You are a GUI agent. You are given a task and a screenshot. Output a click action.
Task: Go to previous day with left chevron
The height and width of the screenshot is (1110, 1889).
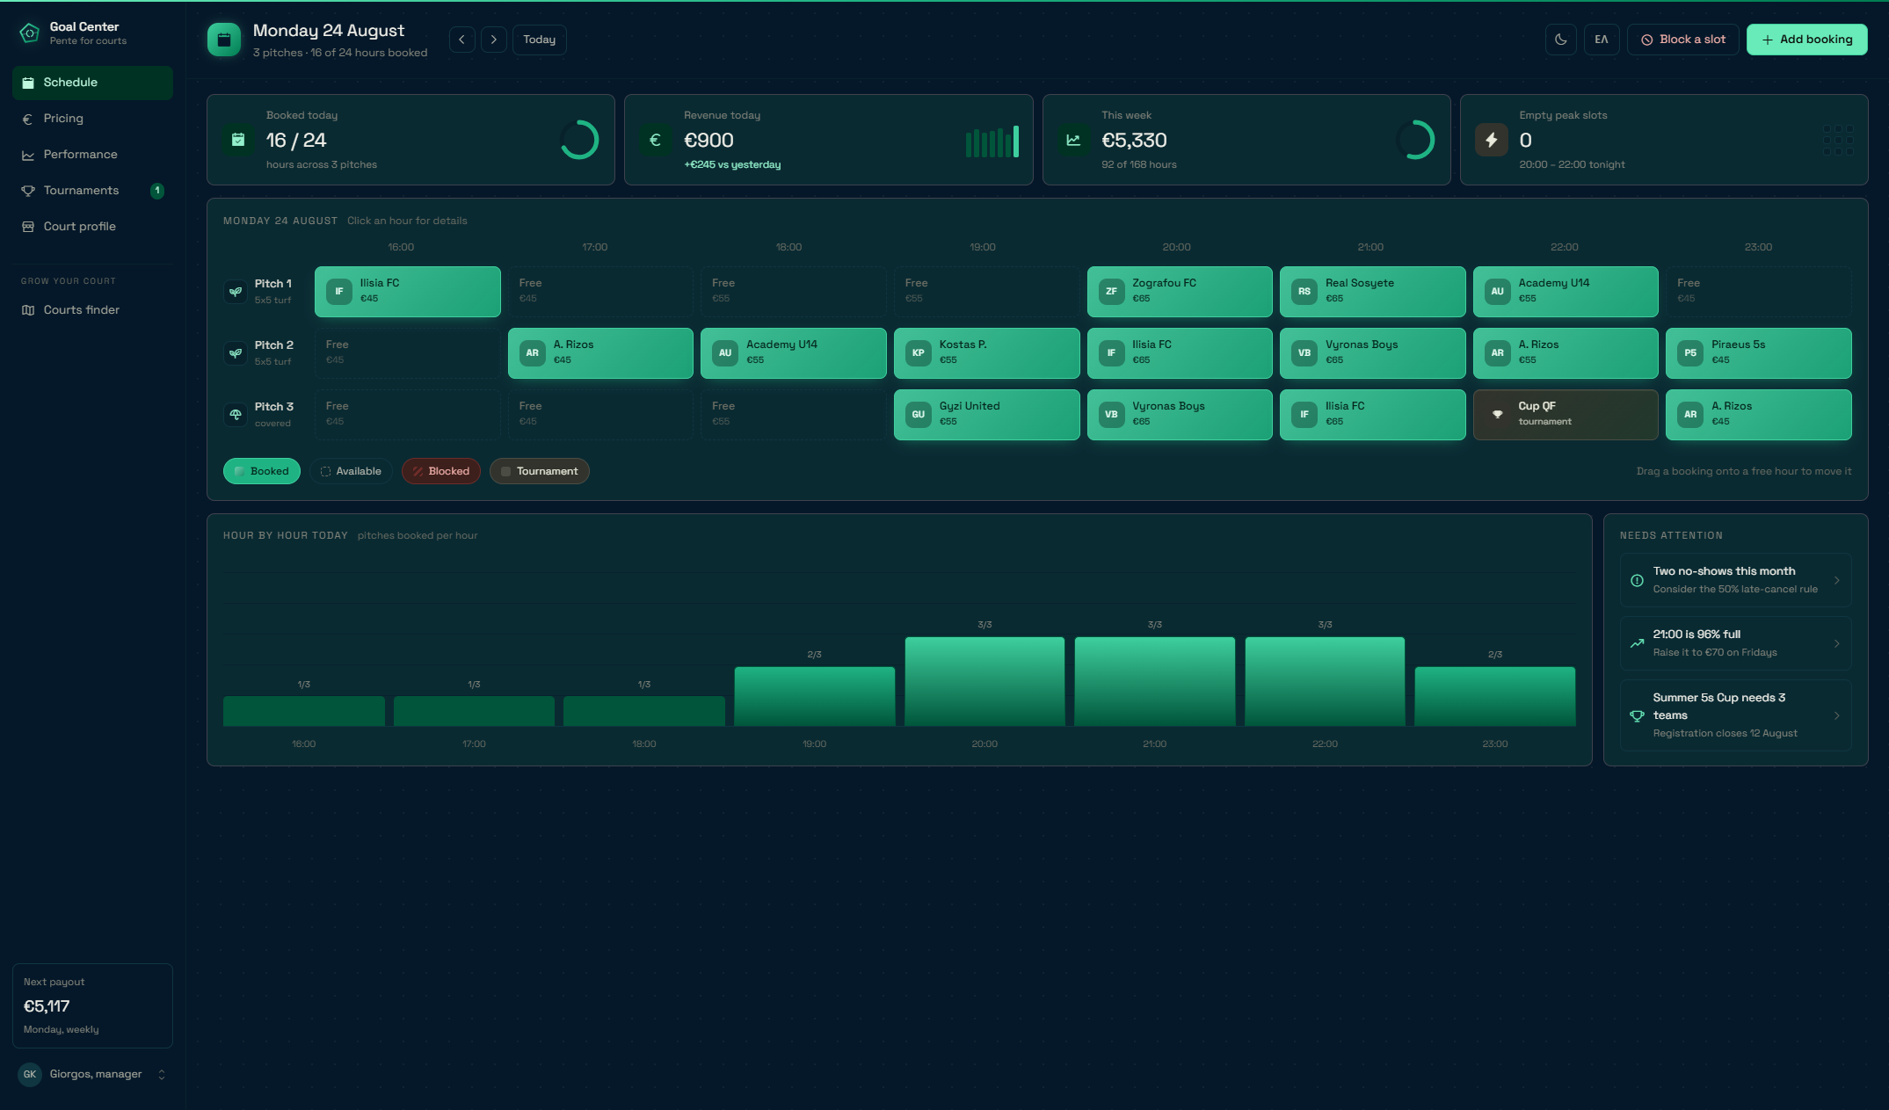click(x=461, y=40)
